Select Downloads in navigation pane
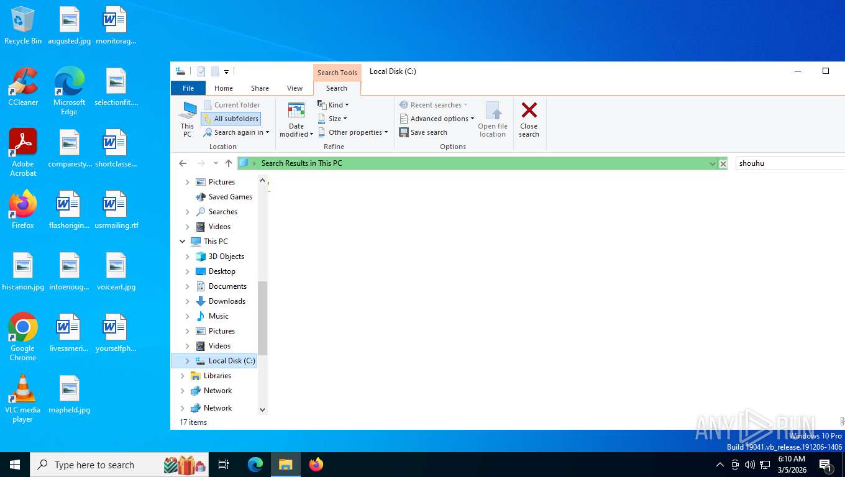Viewport: 845px width, 477px height. (x=227, y=301)
